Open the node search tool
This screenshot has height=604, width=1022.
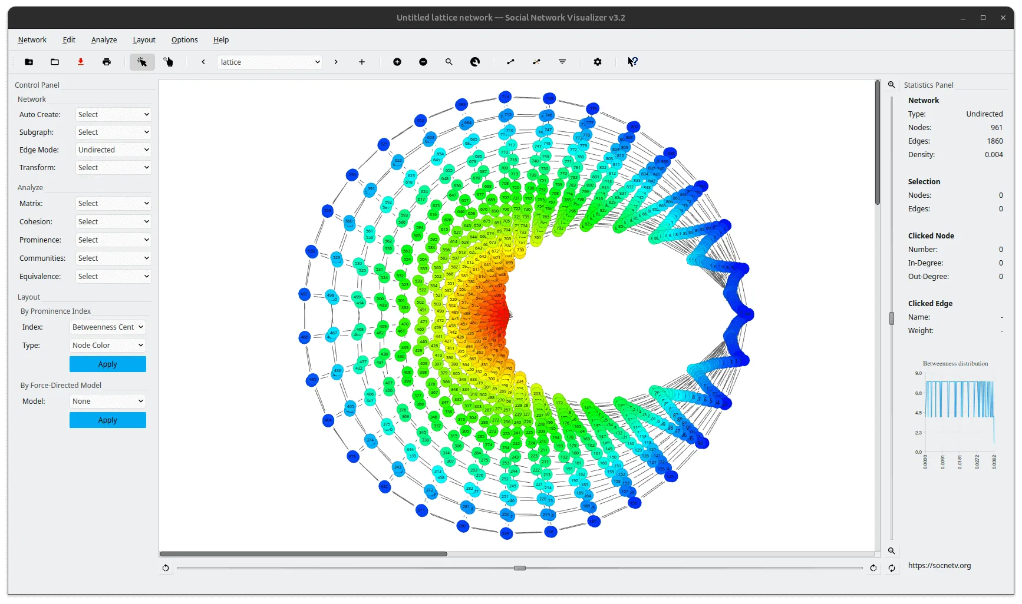449,62
